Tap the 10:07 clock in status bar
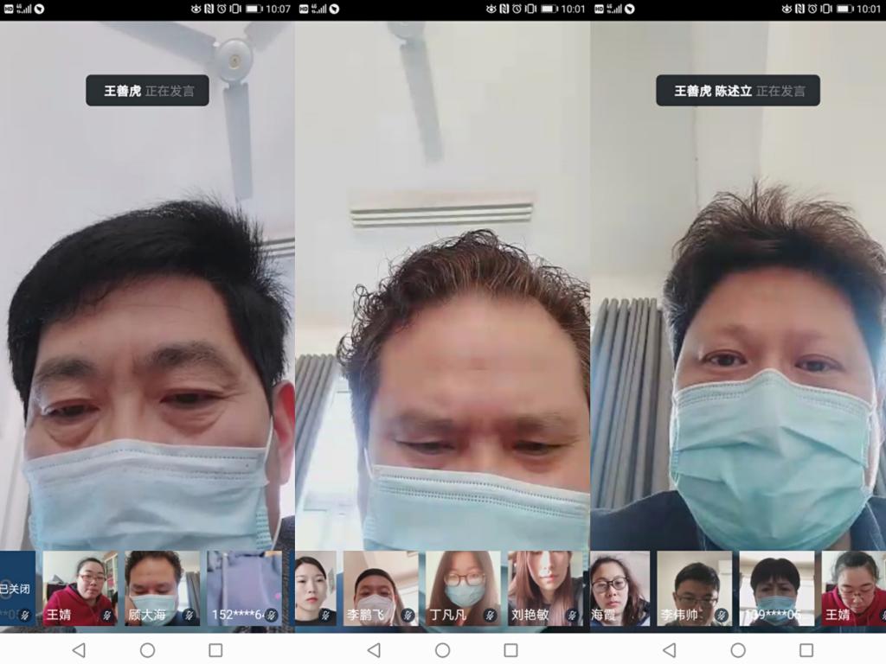The image size is (886, 664). pos(278,9)
